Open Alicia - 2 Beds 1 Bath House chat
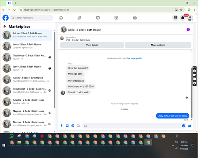Image resolution: width=198 pixels, height=158 pixels. pyautogui.click(x=27, y=35)
